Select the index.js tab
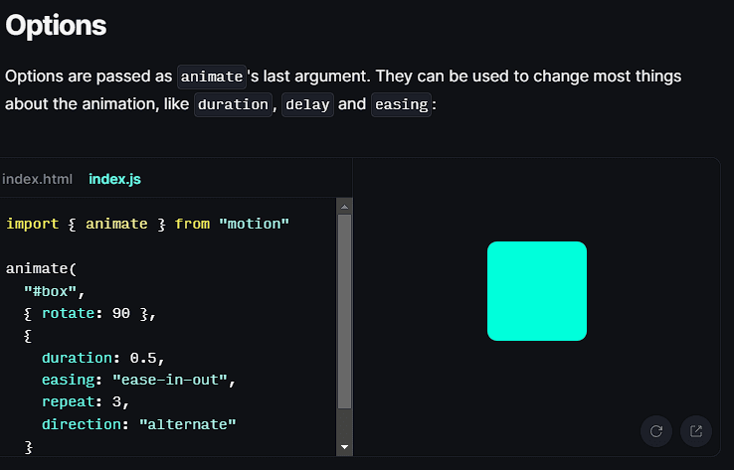 [114, 180]
